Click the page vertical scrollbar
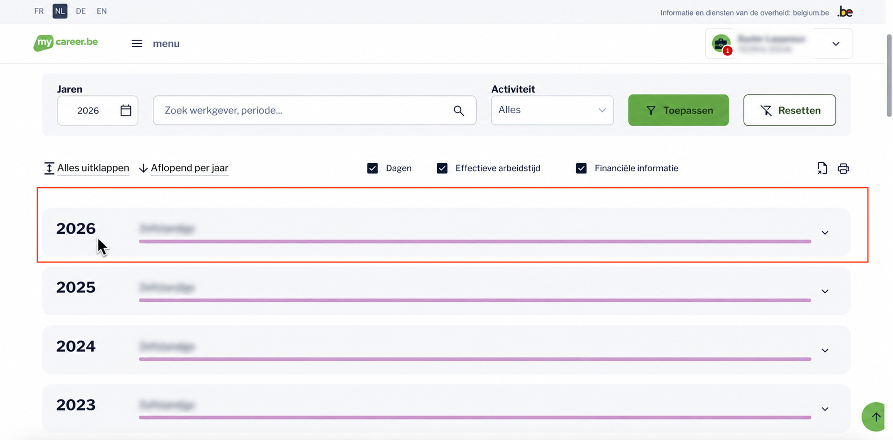893x440 pixels. click(889, 75)
